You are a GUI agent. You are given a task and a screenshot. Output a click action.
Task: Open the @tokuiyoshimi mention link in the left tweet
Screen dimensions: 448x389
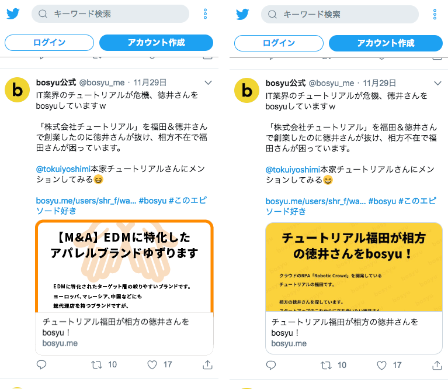63,169
